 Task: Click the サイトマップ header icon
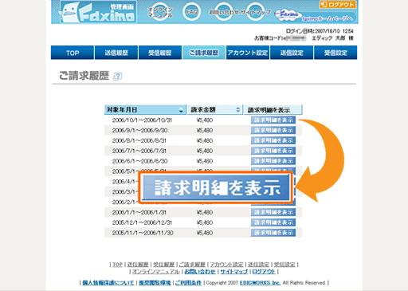256,12
